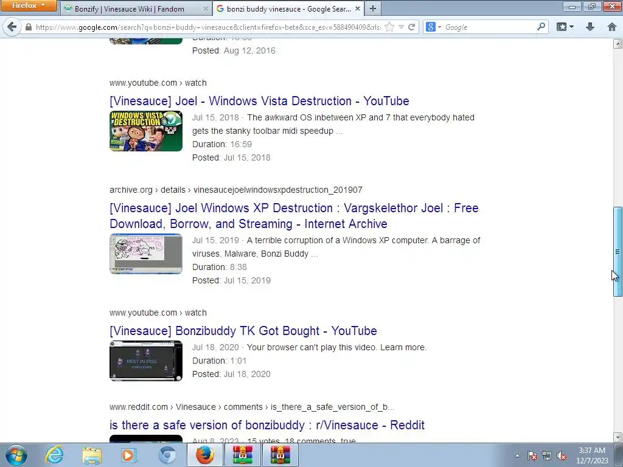Viewport: 623px width, 467px height.
Task: Click the Windows XP Destruction video thumbnail
Action: (x=146, y=254)
